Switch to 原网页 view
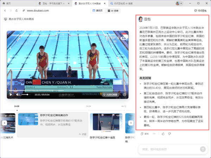This screenshot has width=211, height=158. pyautogui.click(x=97, y=11)
